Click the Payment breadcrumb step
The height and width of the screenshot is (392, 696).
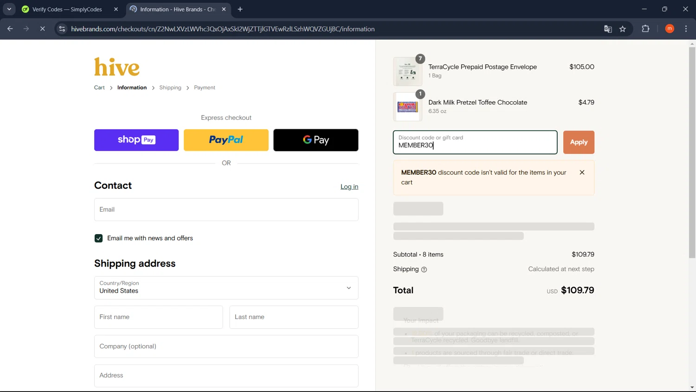205,87
